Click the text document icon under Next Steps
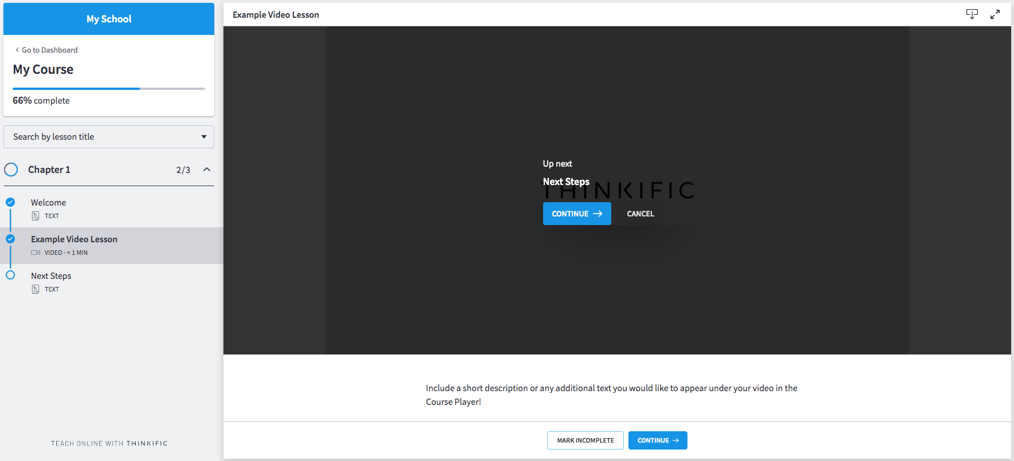This screenshot has height=461, width=1014. point(36,289)
